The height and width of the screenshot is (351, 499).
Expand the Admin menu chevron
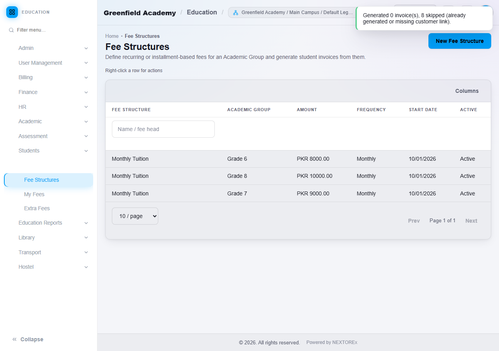(86, 48)
